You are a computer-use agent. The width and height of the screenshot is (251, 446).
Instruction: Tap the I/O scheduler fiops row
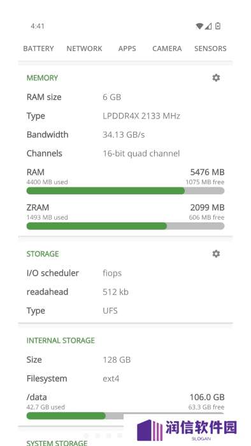(125, 273)
